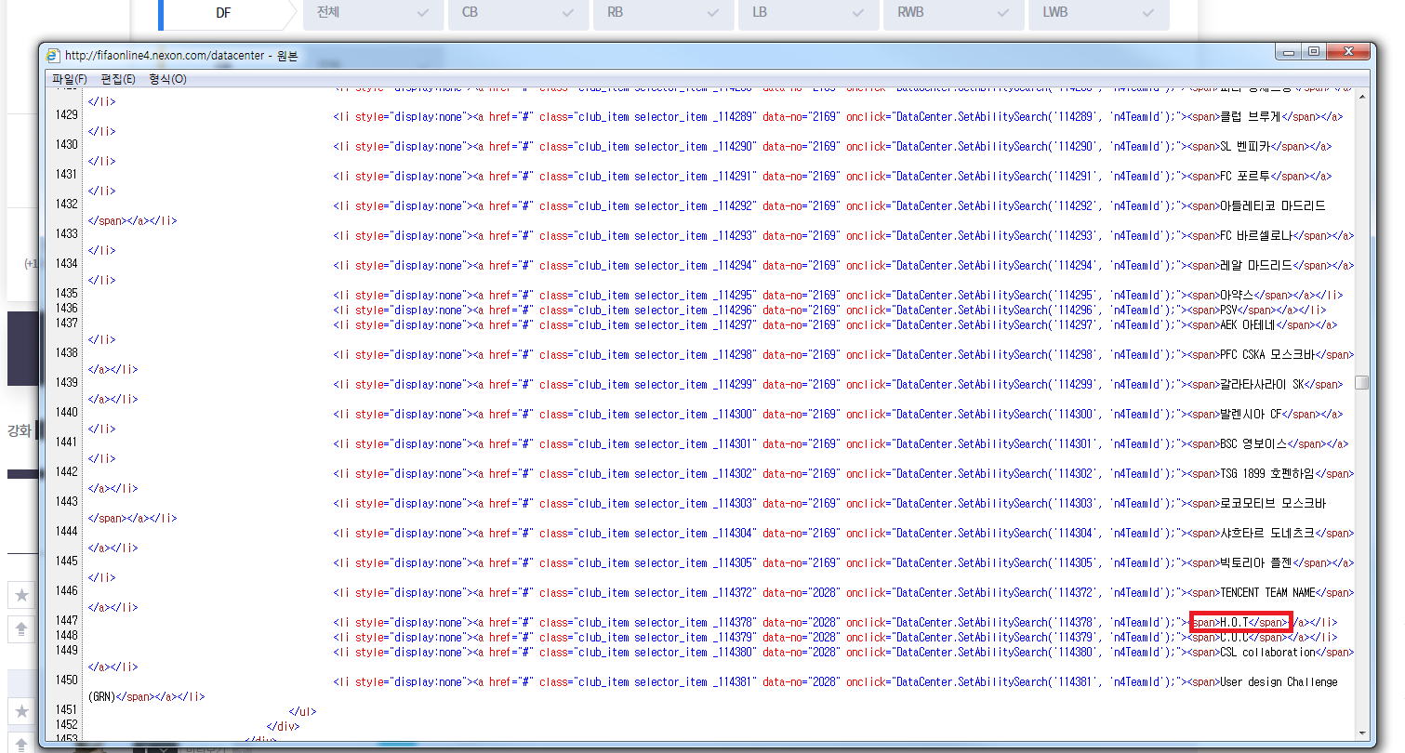Click the FC 바르셀로나 text
Screen dimensions: 1405x753
coord(1256,235)
